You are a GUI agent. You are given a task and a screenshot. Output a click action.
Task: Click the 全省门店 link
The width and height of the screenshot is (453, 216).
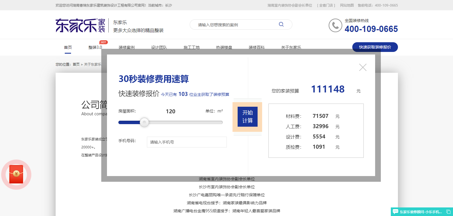[326, 5]
